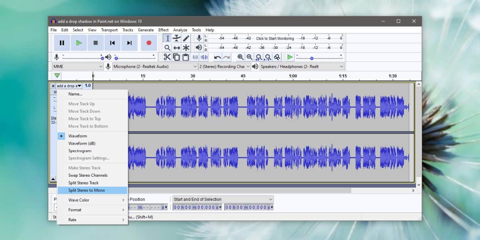Choose Waveform (dB) view

tap(92, 143)
